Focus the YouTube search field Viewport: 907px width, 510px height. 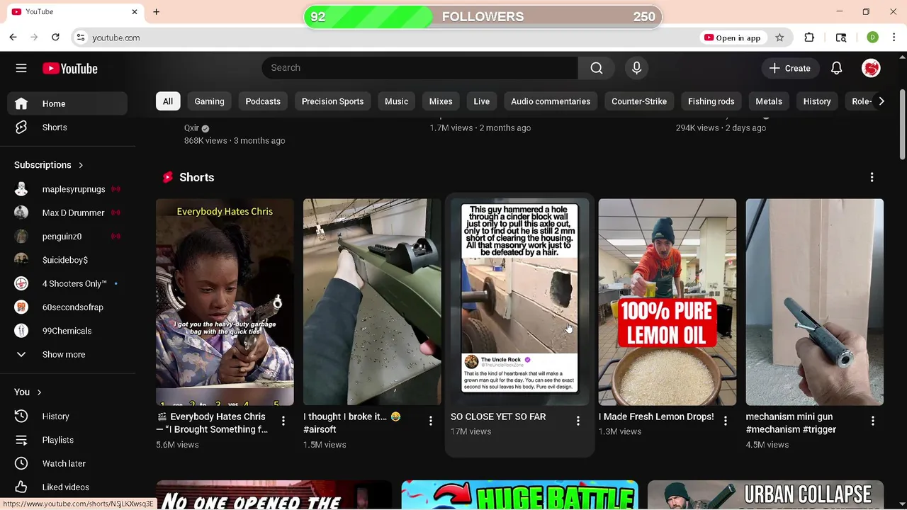(x=419, y=68)
